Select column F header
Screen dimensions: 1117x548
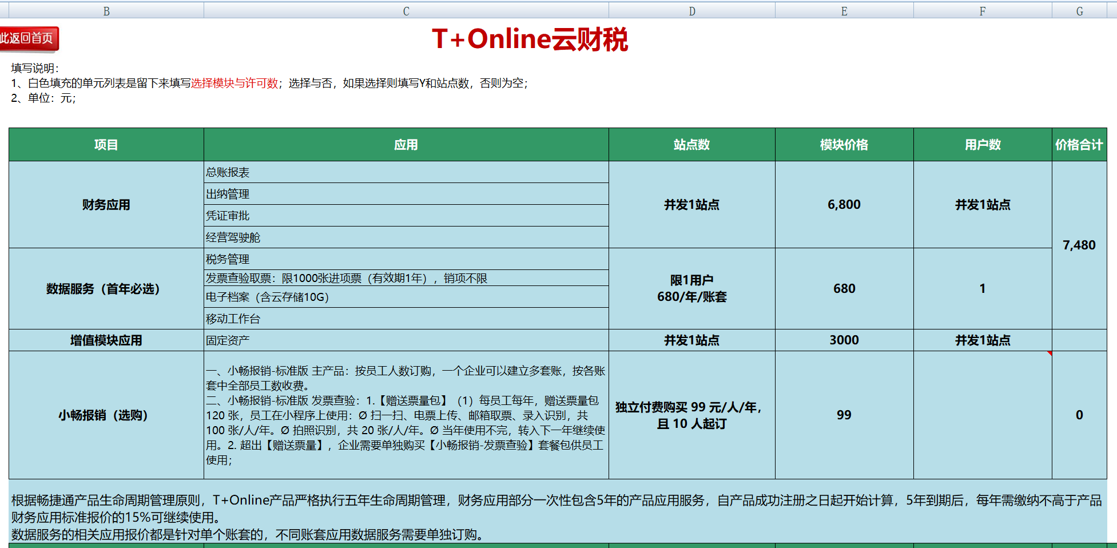coord(983,11)
